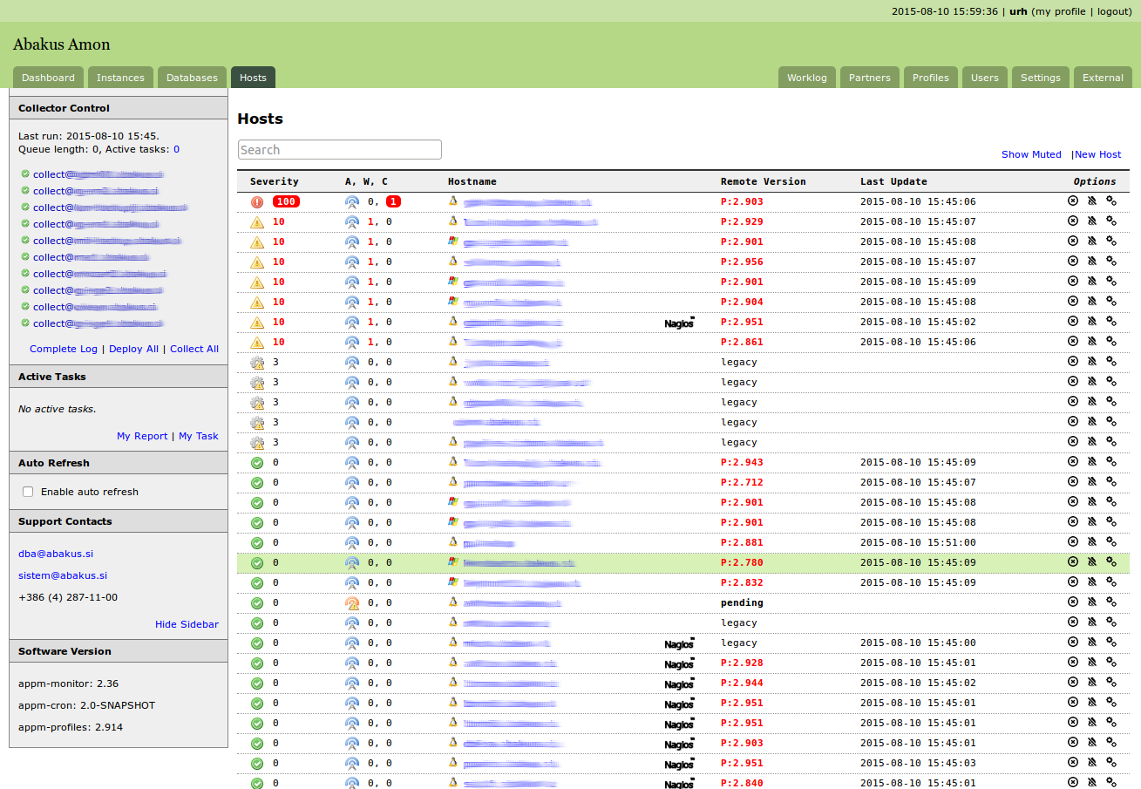
Task: Click the Remote Version column header
Action: 764,181
